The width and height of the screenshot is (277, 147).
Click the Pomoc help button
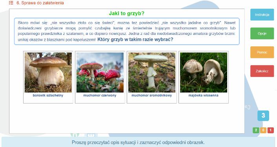tap(262, 52)
